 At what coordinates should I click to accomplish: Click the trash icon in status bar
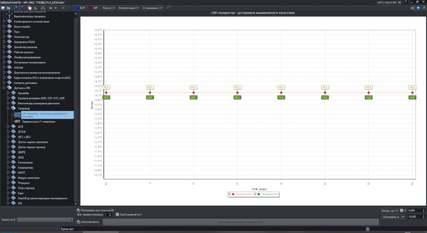pos(367,229)
